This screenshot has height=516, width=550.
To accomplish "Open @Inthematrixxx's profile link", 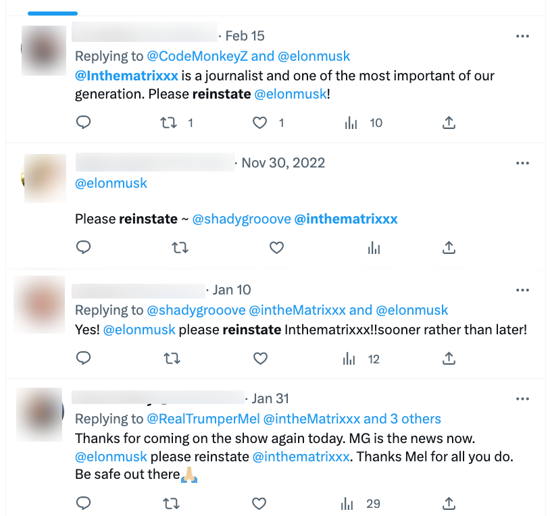I will click(126, 76).
